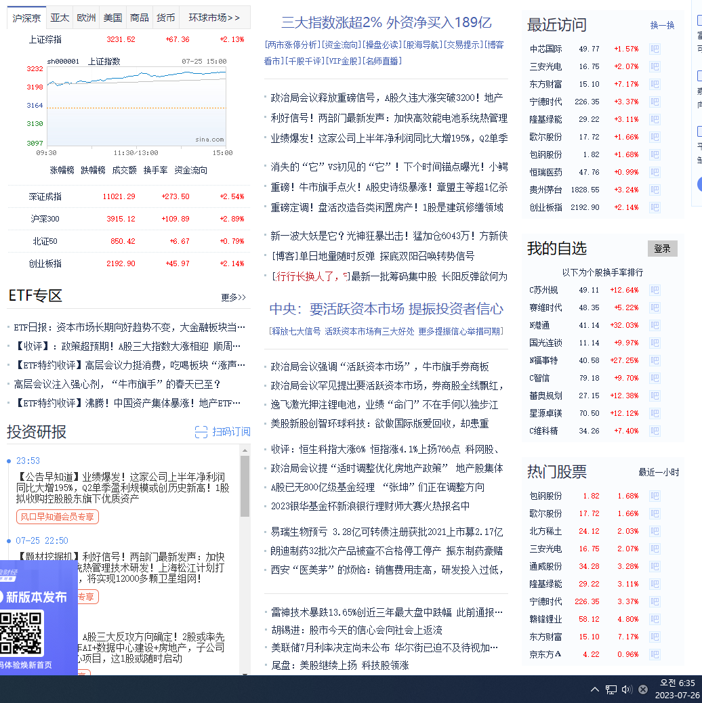Switch to the 欧洲 market tab
702x703 pixels.
tap(86, 18)
